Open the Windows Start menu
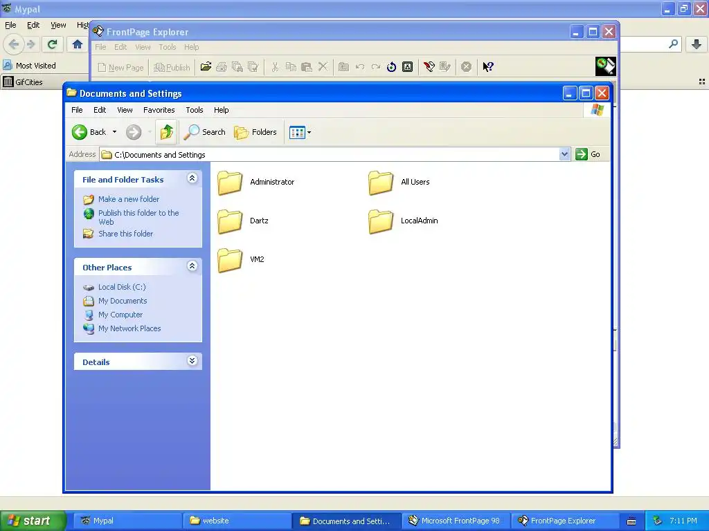This screenshot has height=531, width=709. [32, 521]
